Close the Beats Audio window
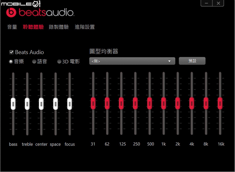235x172 pixels. click(x=218, y=3)
